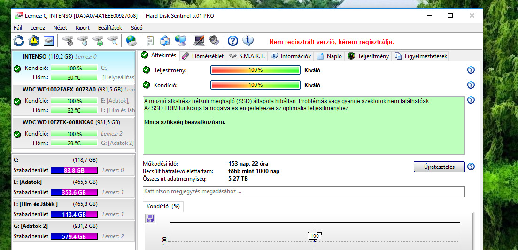Click the help icon beside Teljesítmény bar
Viewport: 518px width, 250px height.
471,70
